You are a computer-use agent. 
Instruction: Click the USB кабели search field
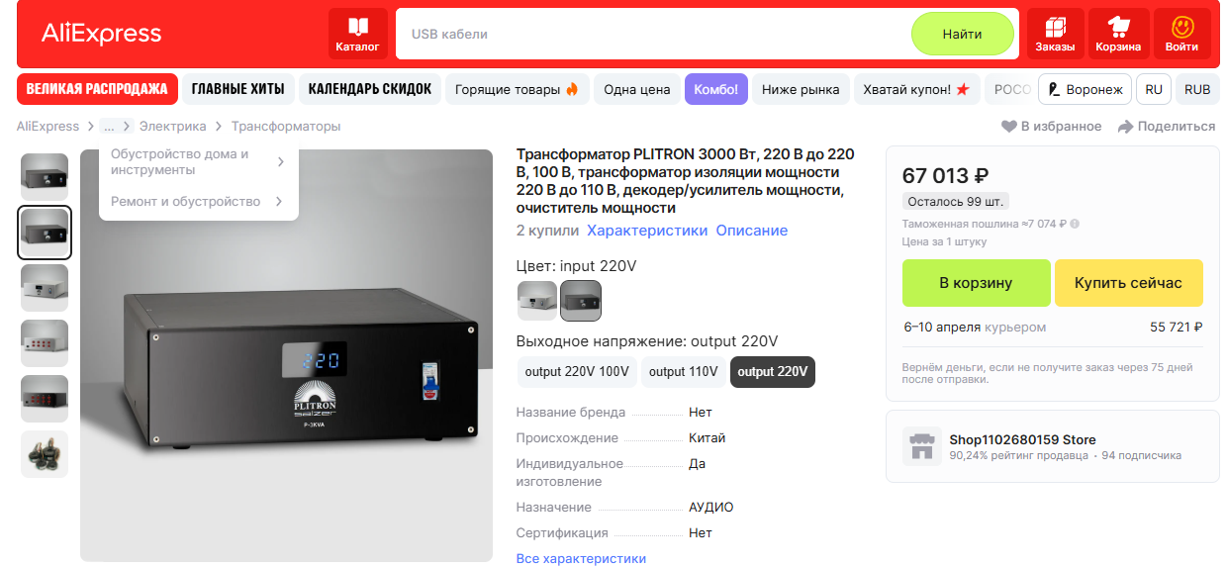[653, 34]
